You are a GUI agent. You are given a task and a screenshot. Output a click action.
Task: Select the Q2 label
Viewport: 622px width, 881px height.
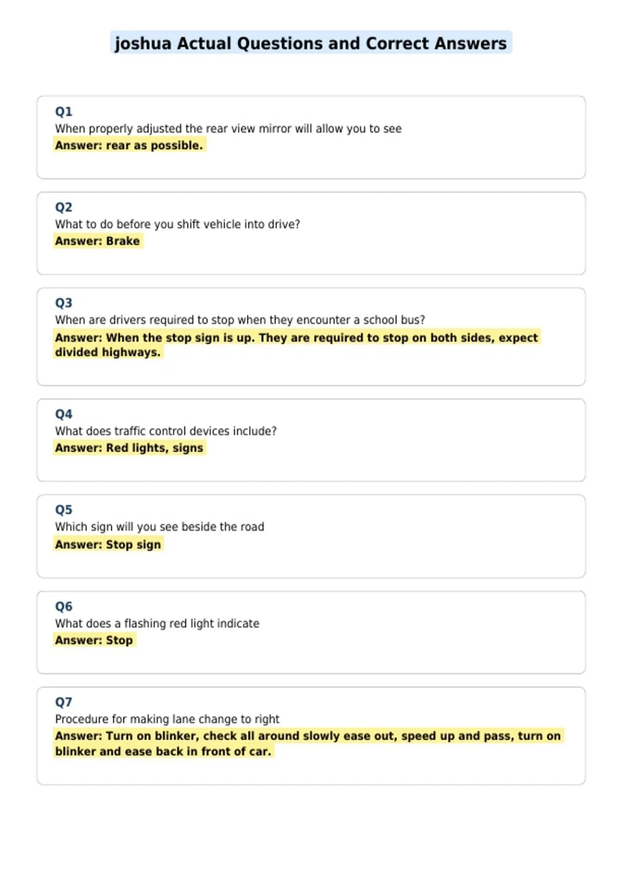[x=64, y=207]
